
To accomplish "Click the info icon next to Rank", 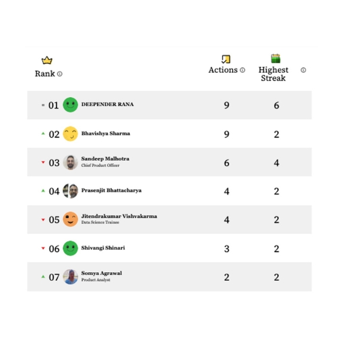I will pos(59,74).
